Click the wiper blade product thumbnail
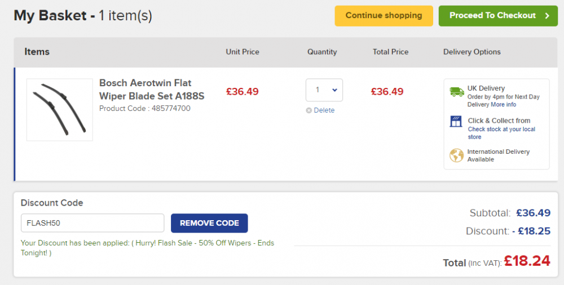Image resolution: width=564 pixels, height=285 pixels. (x=60, y=110)
